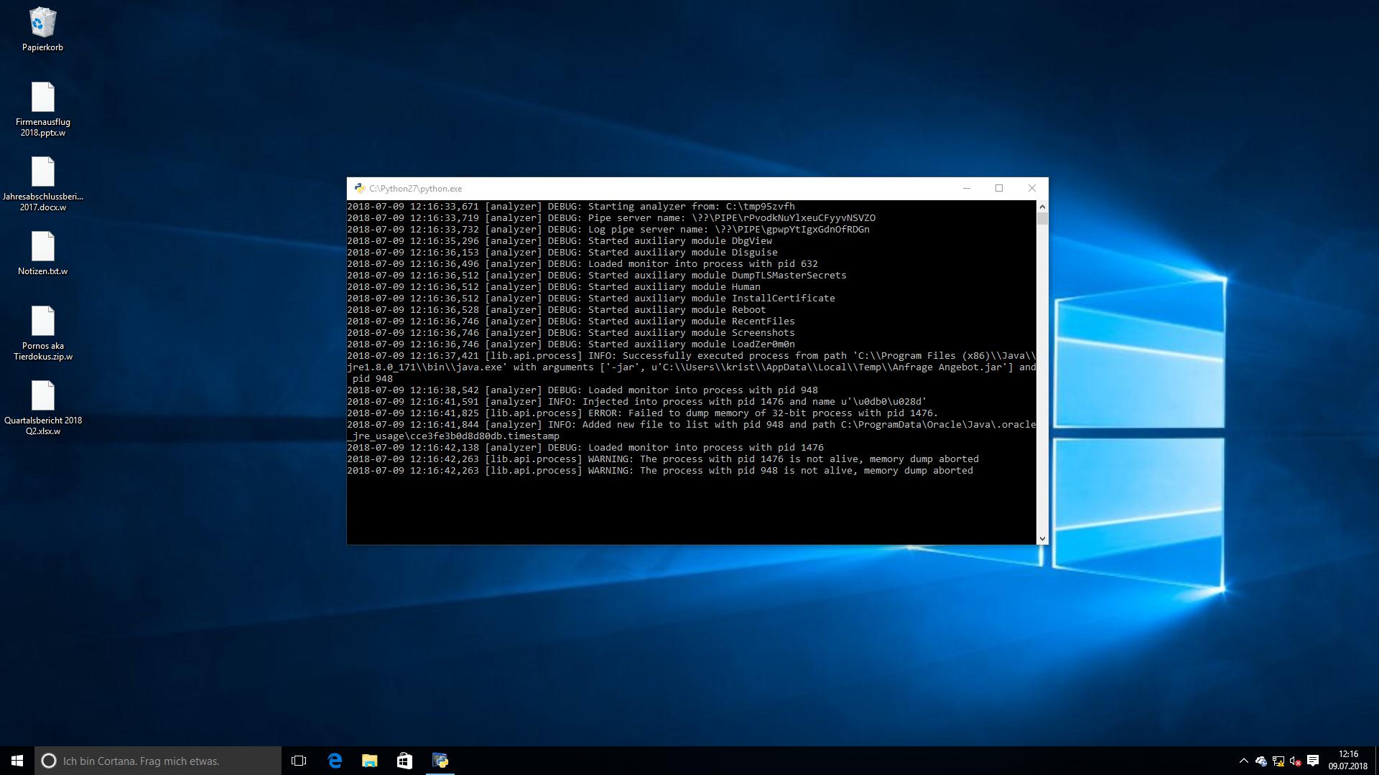The height and width of the screenshot is (775, 1379).
Task: Click the clock showing 12:16
Action: tap(1347, 761)
